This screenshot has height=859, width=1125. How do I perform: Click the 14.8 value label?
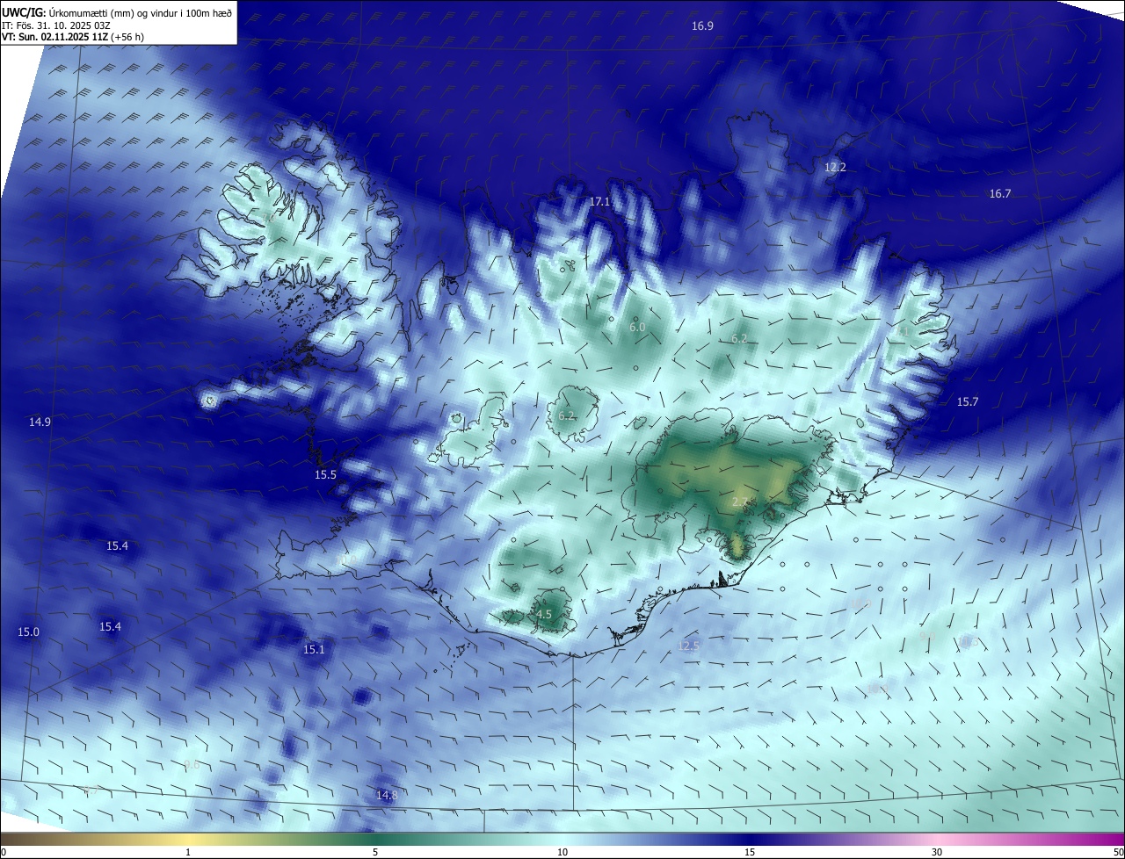[387, 795]
